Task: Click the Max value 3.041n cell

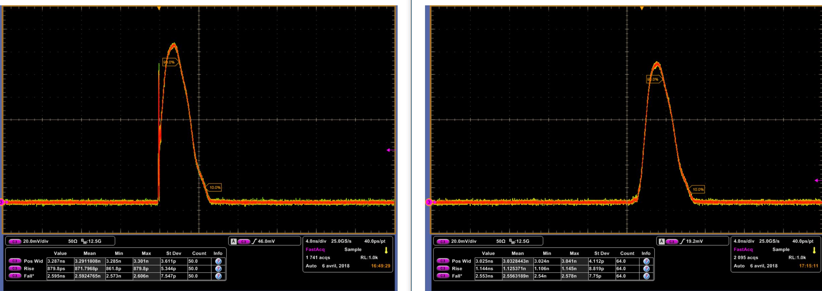Action: [x=574, y=261]
